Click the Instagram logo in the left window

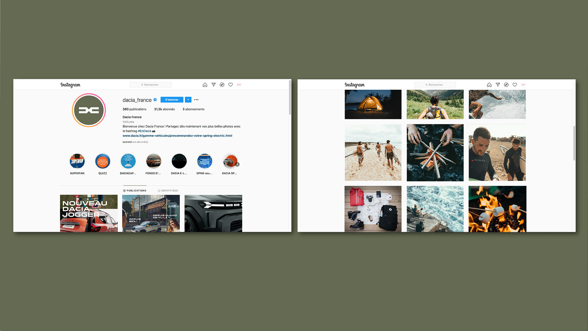coord(70,85)
